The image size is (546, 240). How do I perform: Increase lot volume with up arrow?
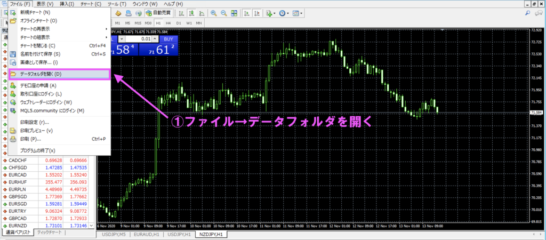click(x=155, y=39)
